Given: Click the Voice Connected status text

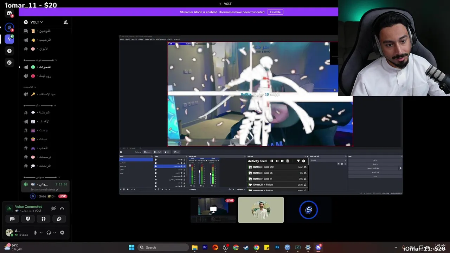Looking at the screenshot, I should point(28,207).
